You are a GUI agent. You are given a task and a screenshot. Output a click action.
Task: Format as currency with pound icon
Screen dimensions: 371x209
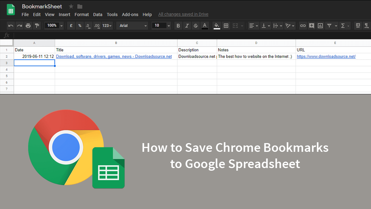[71, 26]
